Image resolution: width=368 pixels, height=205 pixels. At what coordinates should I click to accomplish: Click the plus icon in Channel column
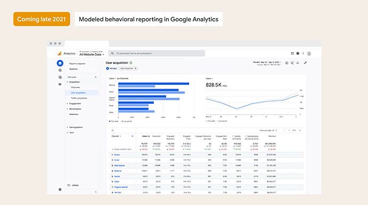click(x=132, y=136)
